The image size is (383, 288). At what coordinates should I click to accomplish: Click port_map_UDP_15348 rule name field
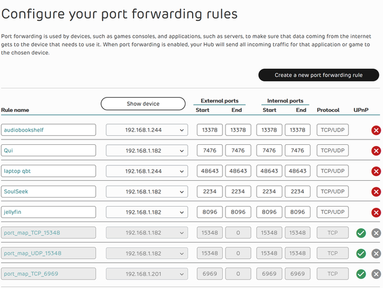(48, 253)
